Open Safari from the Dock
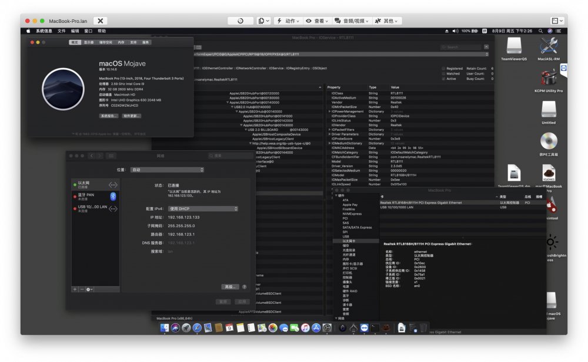588x362 pixels. [x=197, y=328]
